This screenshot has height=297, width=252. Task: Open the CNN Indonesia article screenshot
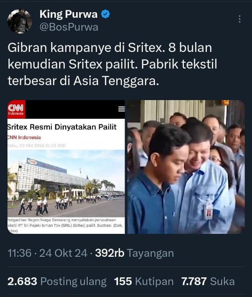pyautogui.click(x=66, y=167)
